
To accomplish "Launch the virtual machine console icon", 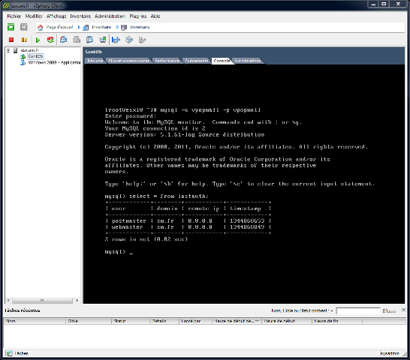I will coord(103,40).
